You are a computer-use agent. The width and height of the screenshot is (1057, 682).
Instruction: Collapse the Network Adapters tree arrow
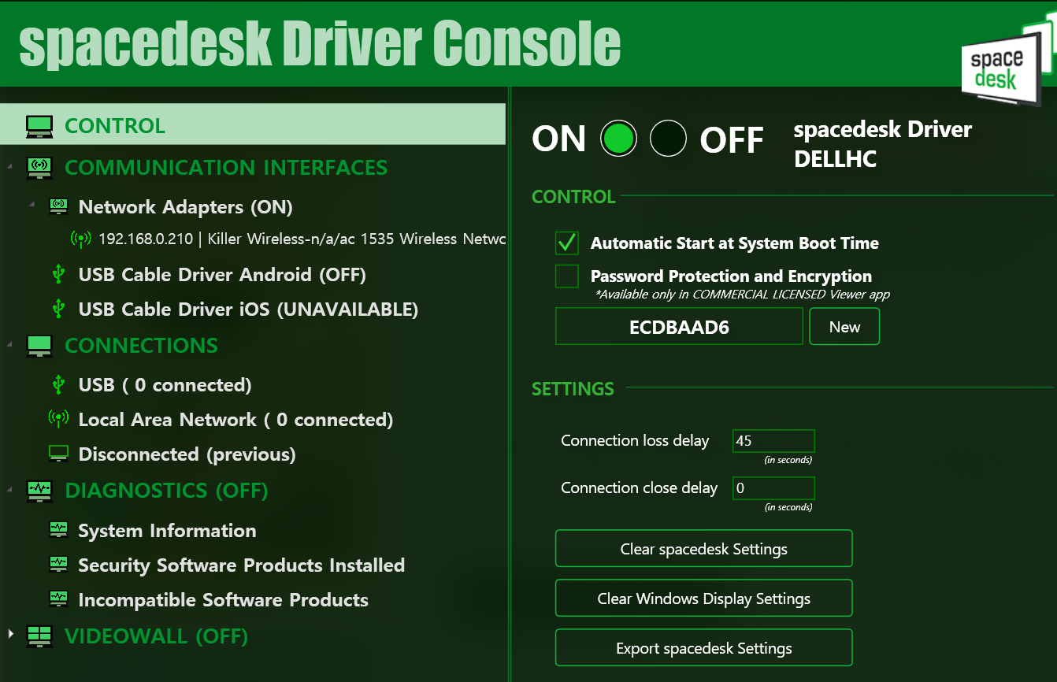(32, 205)
